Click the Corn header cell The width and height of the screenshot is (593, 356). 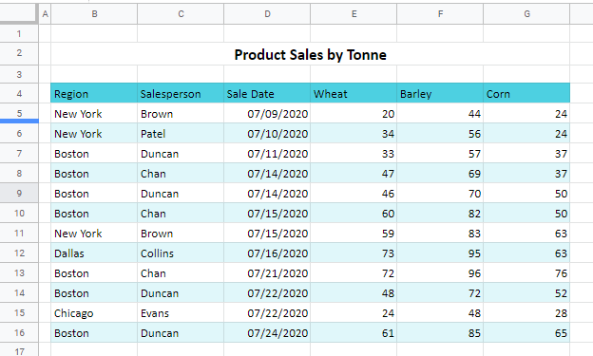pos(526,93)
